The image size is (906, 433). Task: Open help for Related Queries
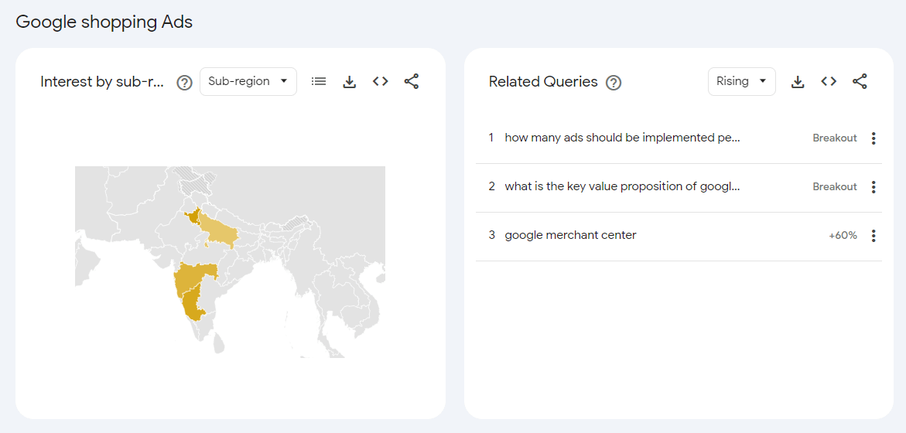[614, 82]
